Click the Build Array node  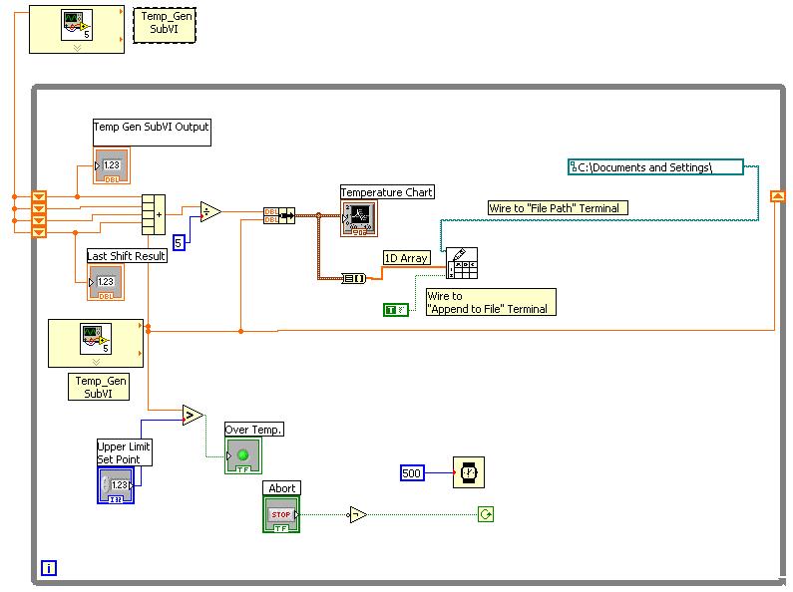(x=353, y=278)
